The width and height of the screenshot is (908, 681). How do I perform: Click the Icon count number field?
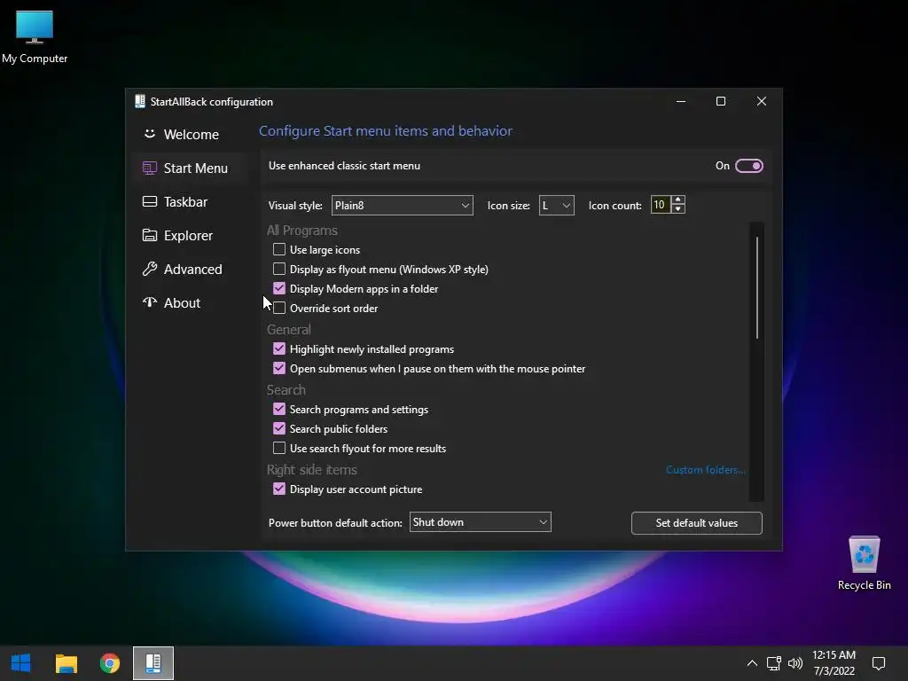[660, 205]
